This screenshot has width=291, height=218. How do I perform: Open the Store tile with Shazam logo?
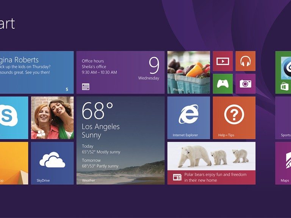tap(283, 72)
